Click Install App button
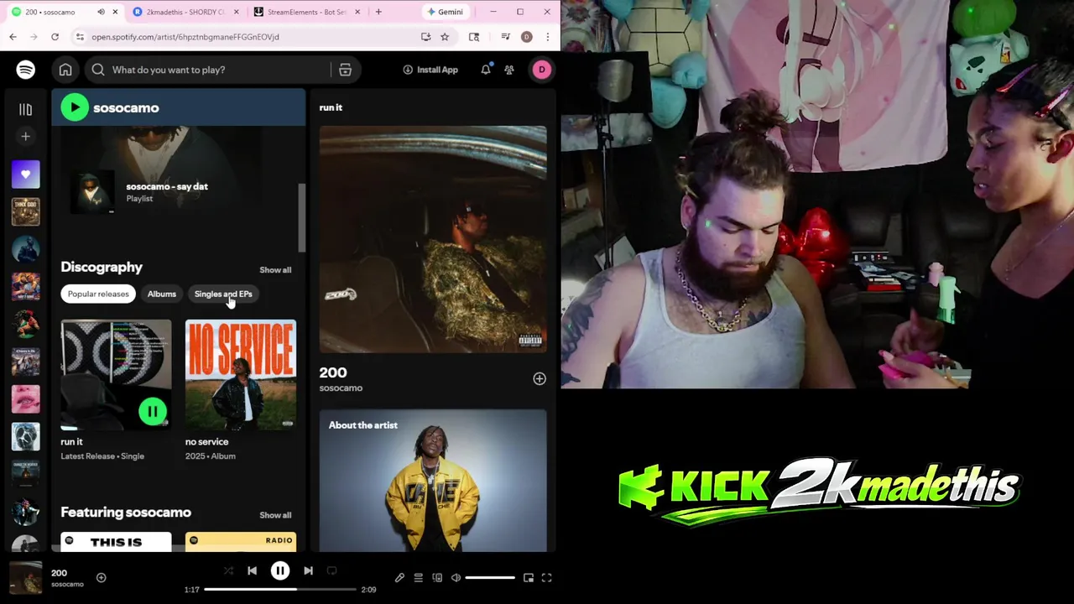 pos(430,70)
